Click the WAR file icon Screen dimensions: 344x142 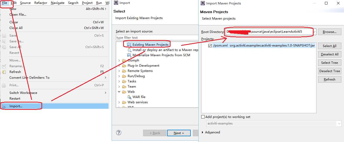pos(129,97)
